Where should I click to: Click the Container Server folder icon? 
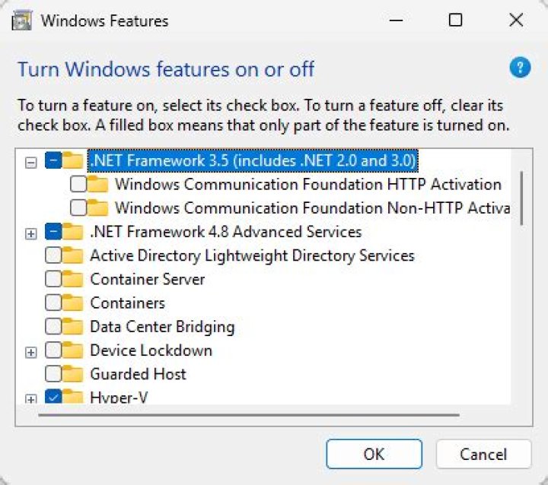(x=72, y=279)
